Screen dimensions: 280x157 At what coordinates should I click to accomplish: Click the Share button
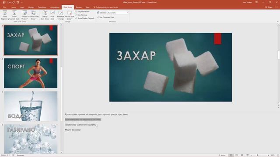[x=268, y=7]
